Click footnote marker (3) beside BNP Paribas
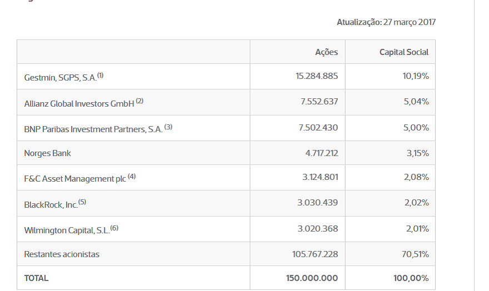Screen dimensions: 489x291 click(x=168, y=127)
